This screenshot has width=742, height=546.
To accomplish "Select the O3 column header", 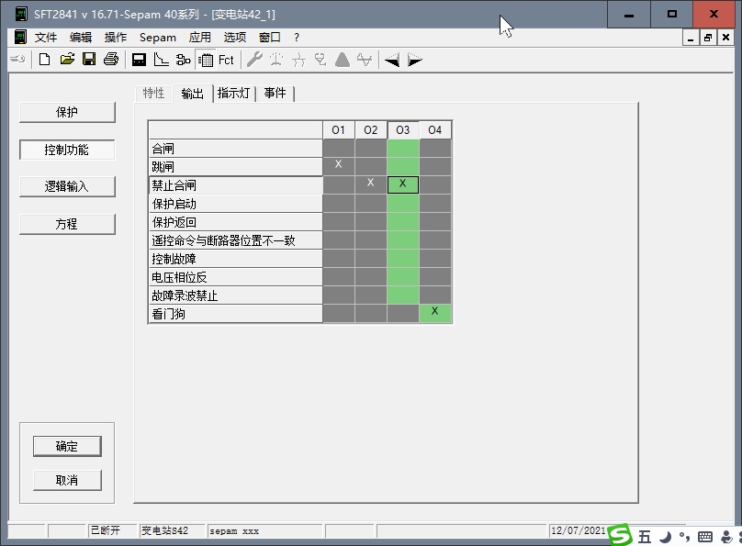I will pyautogui.click(x=403, y=130).
